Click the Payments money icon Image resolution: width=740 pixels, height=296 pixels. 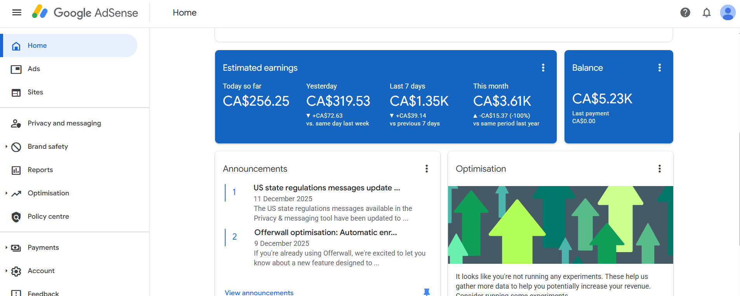click(x=16, y=248)
